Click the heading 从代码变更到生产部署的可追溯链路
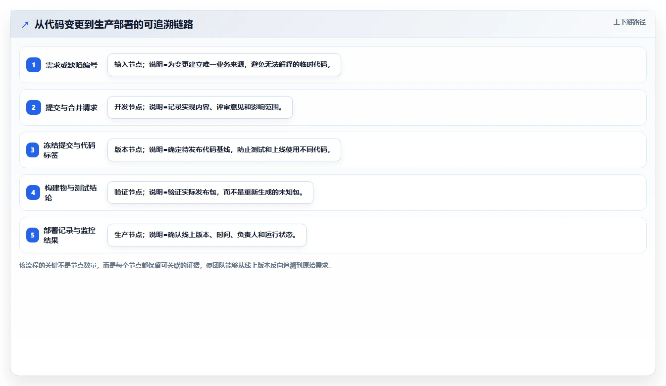Viewport: 666px width, 386px height. [114, 24]
